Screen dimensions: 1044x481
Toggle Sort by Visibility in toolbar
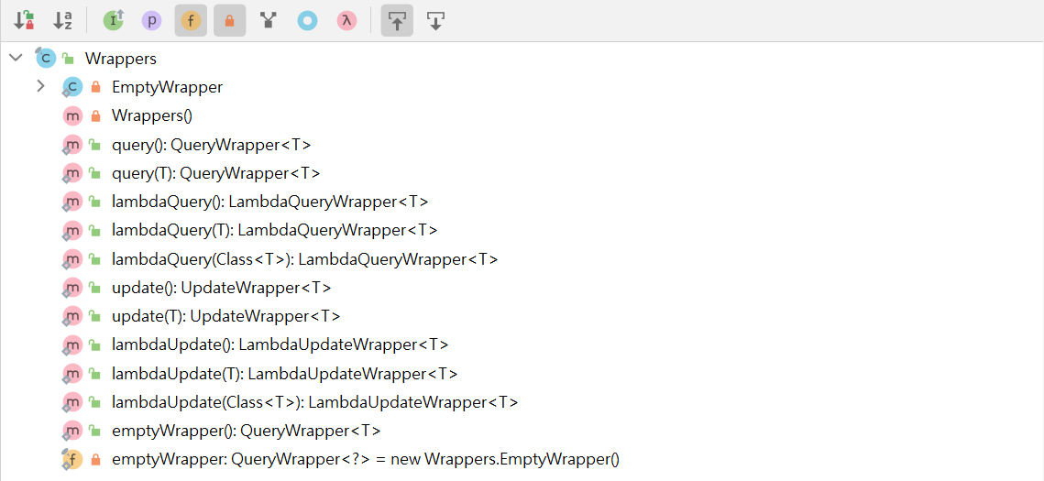[24, 21]
